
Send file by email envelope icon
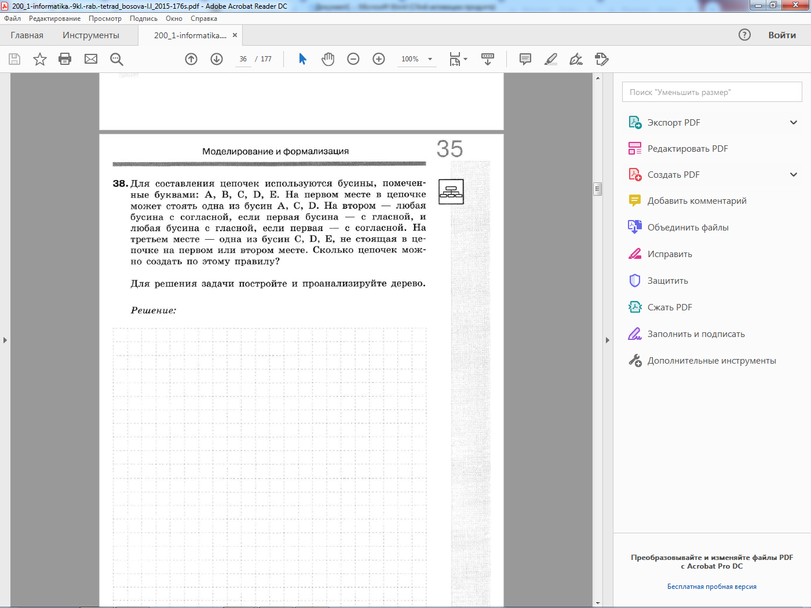tap(91, 59)
